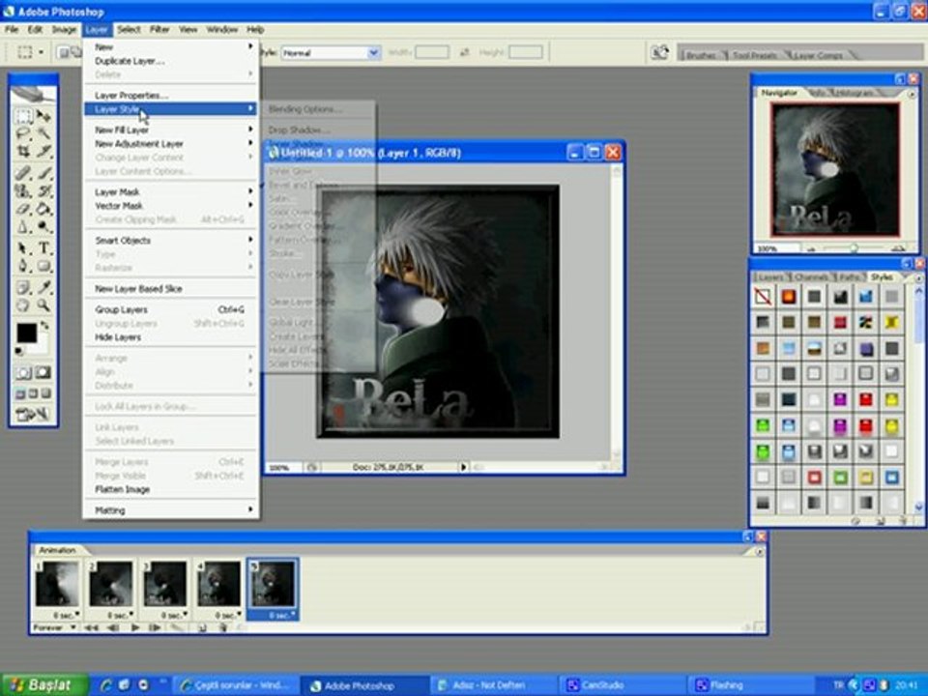Play the animation

(135, 627)
